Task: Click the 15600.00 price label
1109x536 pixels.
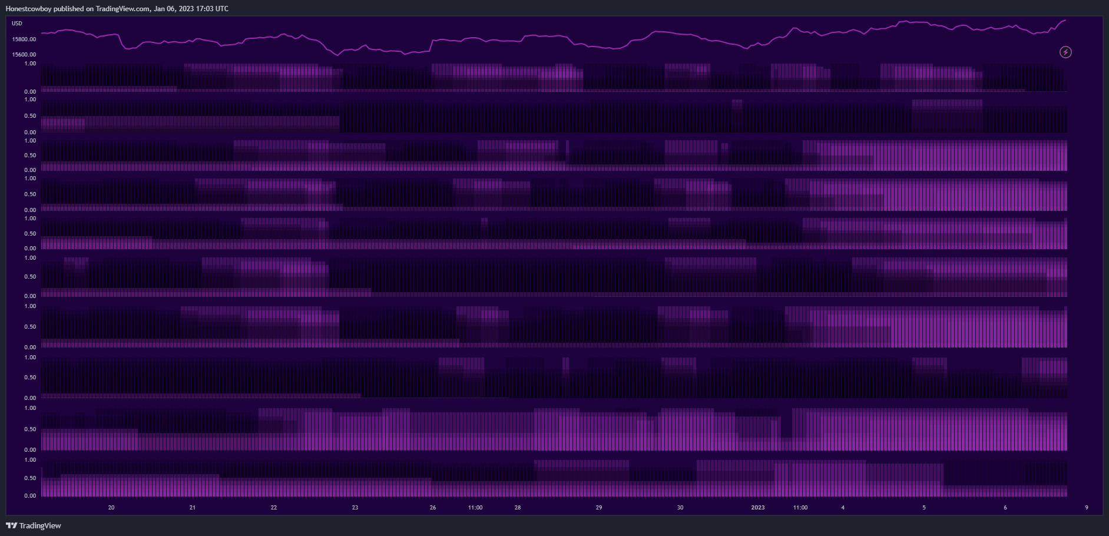Action: 24,54
